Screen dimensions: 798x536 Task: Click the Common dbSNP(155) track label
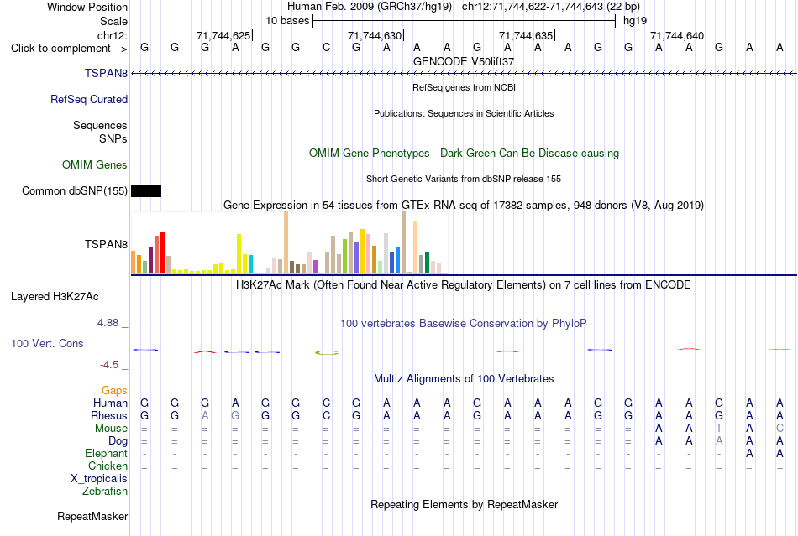(x=74, y=190)
